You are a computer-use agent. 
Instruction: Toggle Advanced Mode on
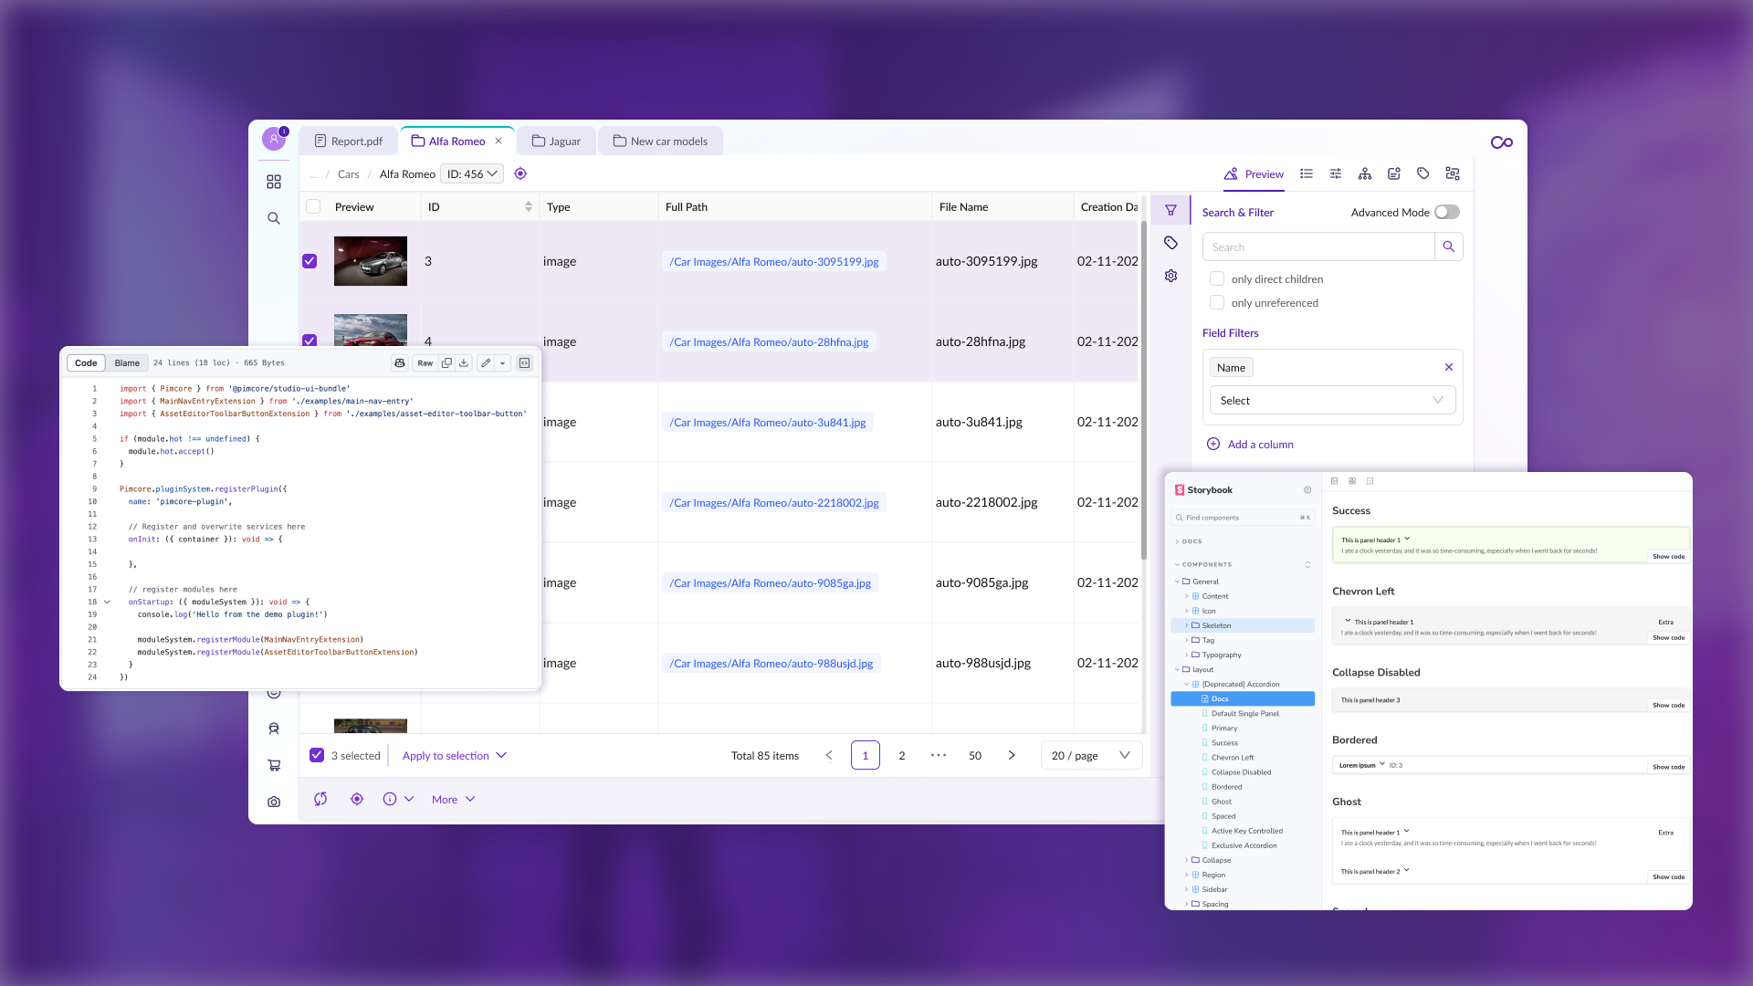point(1446,212)
